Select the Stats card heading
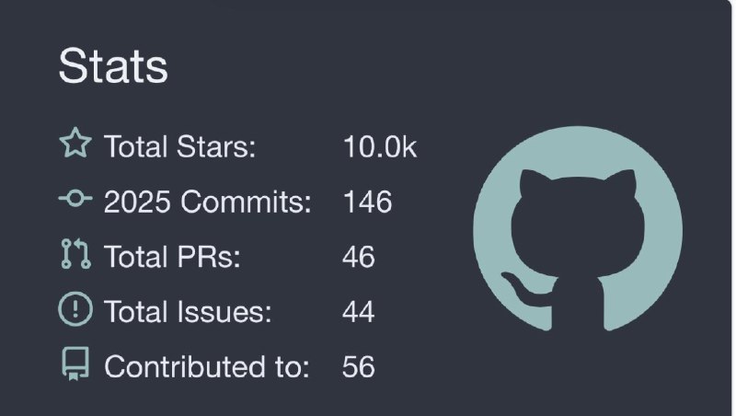Screen dimensions: 736x416 113,66
